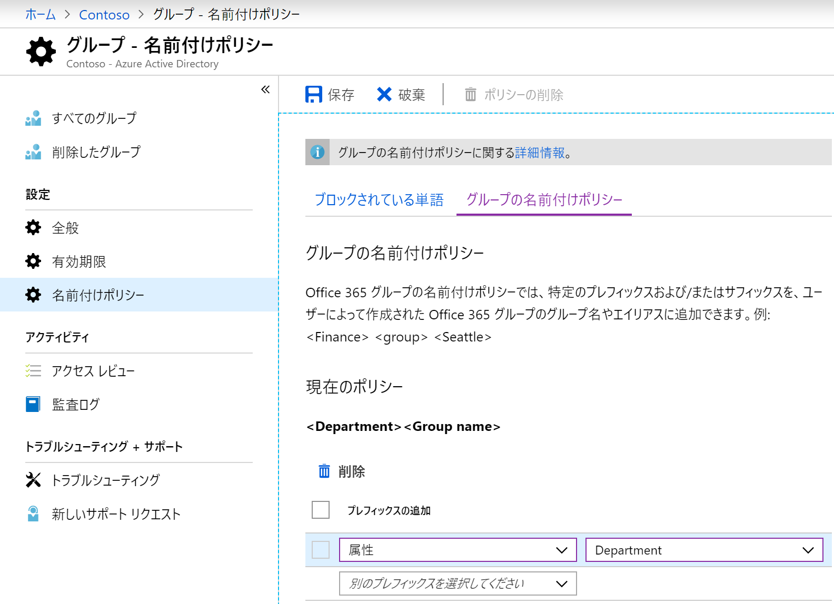Click the 削除したグループ people icon

tap(33, 152)
